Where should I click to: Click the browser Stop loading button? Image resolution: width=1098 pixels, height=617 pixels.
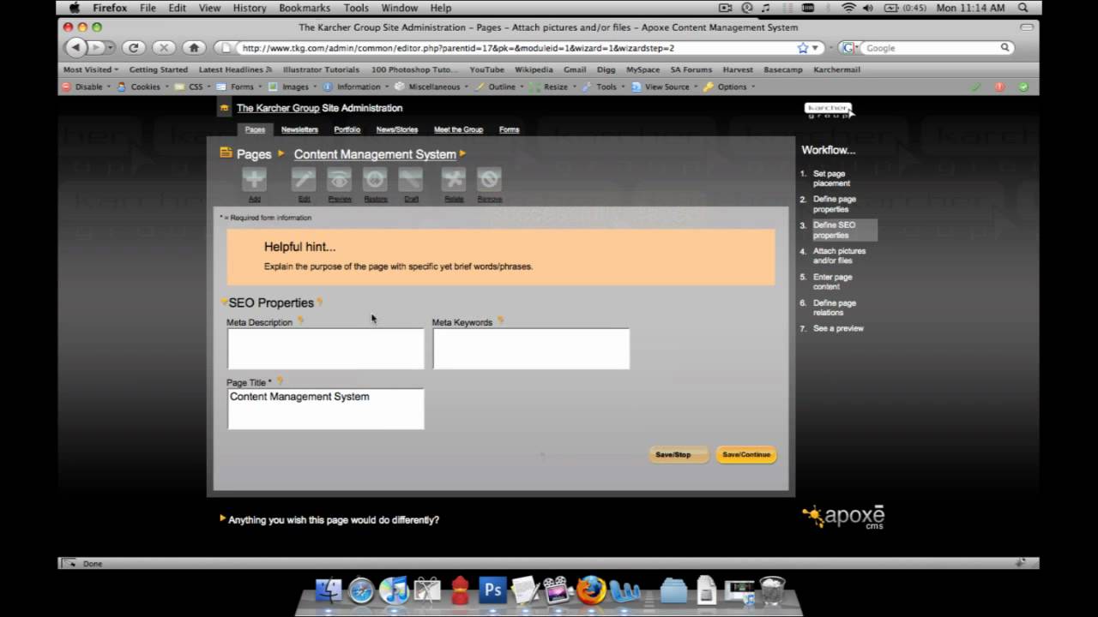[164, 48]
